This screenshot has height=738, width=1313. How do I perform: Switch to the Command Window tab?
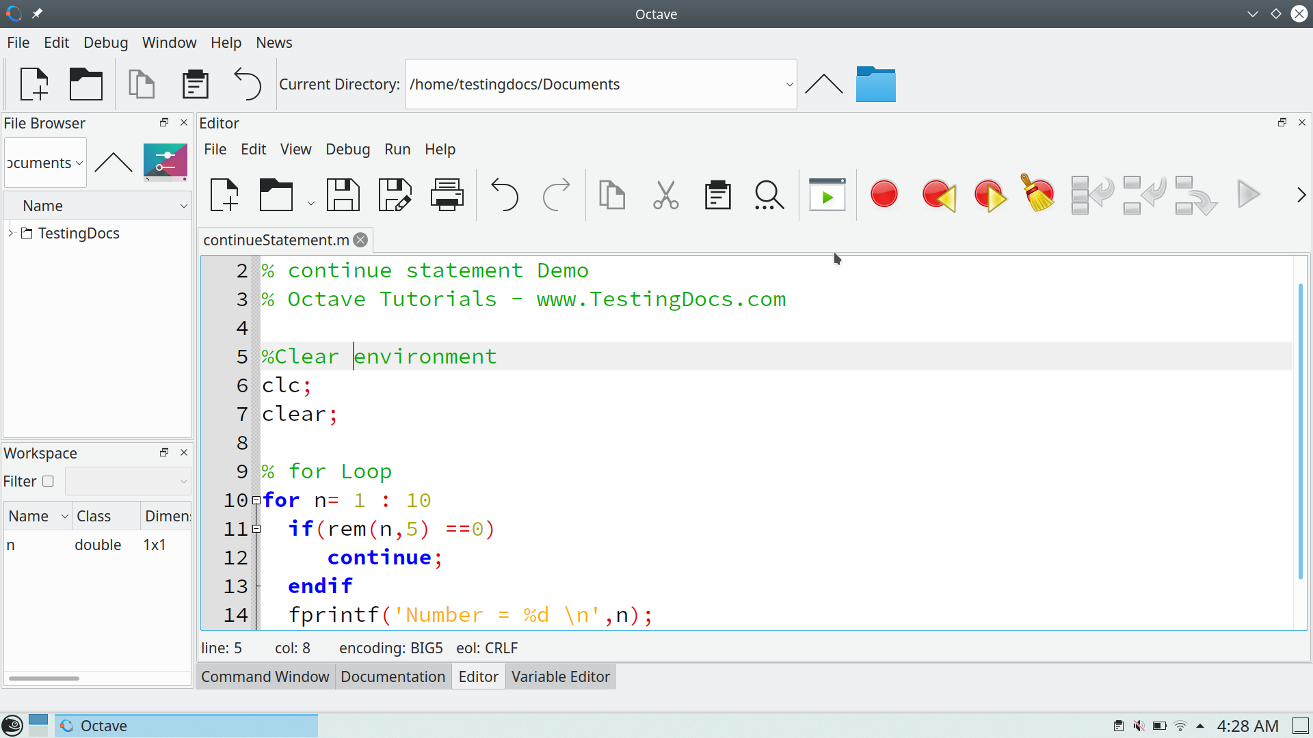click(x=265, y=676)
